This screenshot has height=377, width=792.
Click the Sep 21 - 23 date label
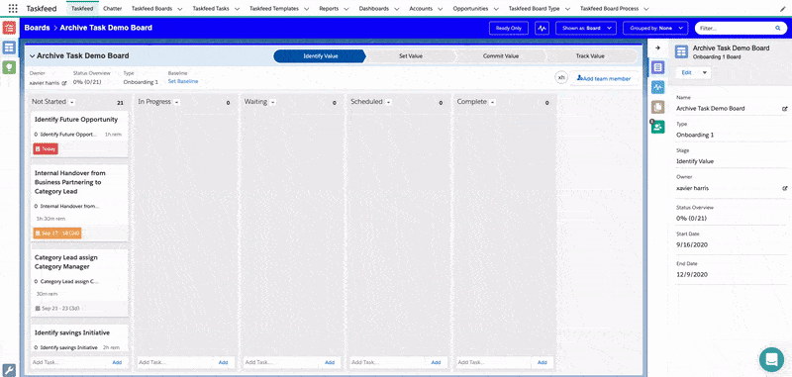[57, 308]
